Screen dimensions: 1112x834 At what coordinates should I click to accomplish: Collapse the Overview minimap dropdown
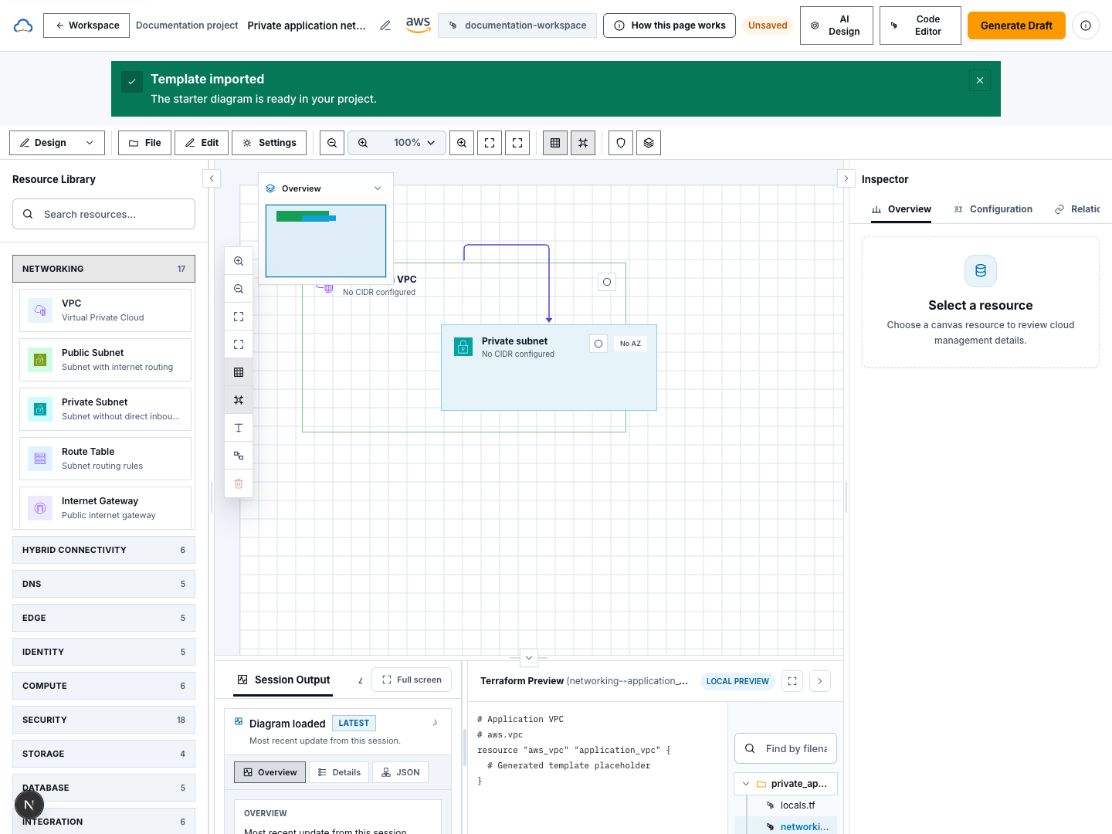click(x=378, y=188)
